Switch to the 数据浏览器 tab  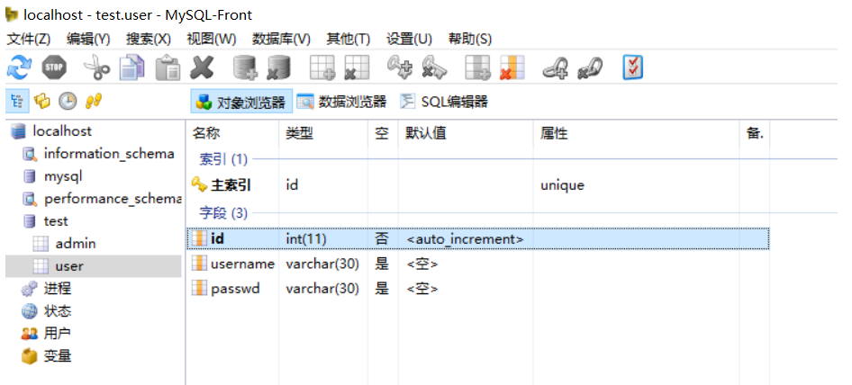click(341, 102)
